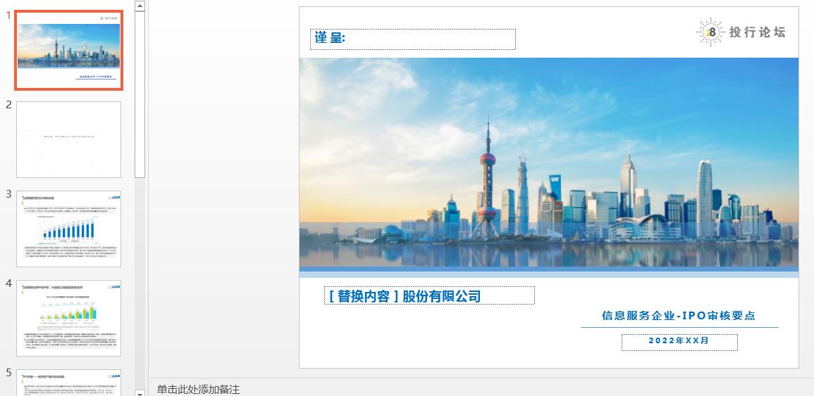Viewport: 814px width, 396px height.
Task: Click the [替换内容] 股份有限公司 placeholder
Action: [x=429, y=295]
